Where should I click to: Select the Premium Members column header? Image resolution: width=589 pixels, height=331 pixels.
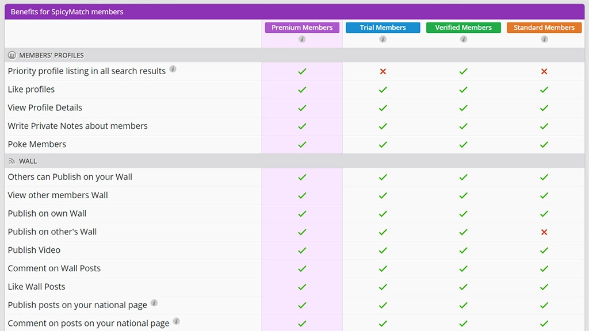click(302, 27)
